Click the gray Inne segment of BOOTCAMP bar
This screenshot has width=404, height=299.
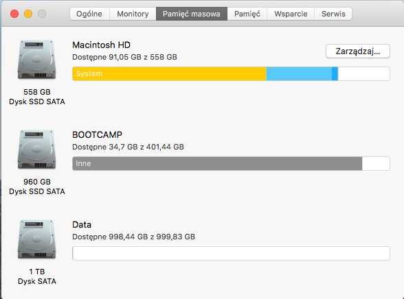pos(217,163)
